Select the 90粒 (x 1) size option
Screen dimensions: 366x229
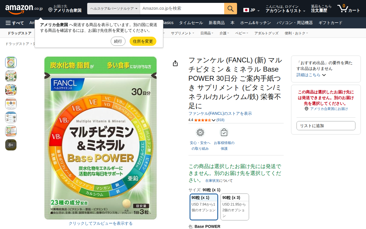(204, 207)
